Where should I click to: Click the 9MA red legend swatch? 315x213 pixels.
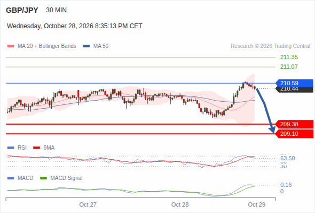click(x=36, y=148)
